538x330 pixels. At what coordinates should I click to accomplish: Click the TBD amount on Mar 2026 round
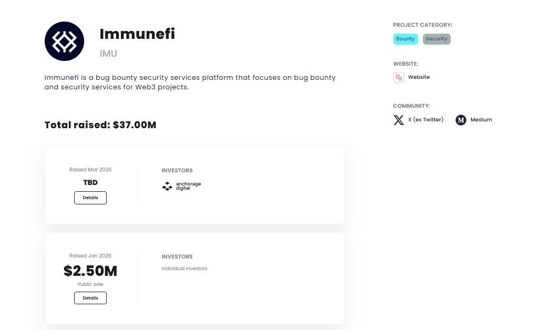point(90,182)
